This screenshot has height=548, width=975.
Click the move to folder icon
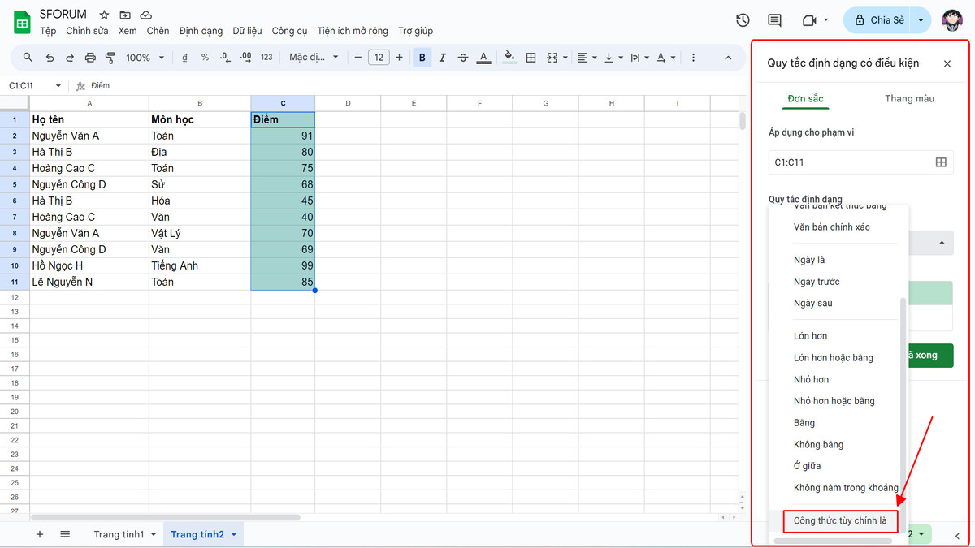(125, 15)
